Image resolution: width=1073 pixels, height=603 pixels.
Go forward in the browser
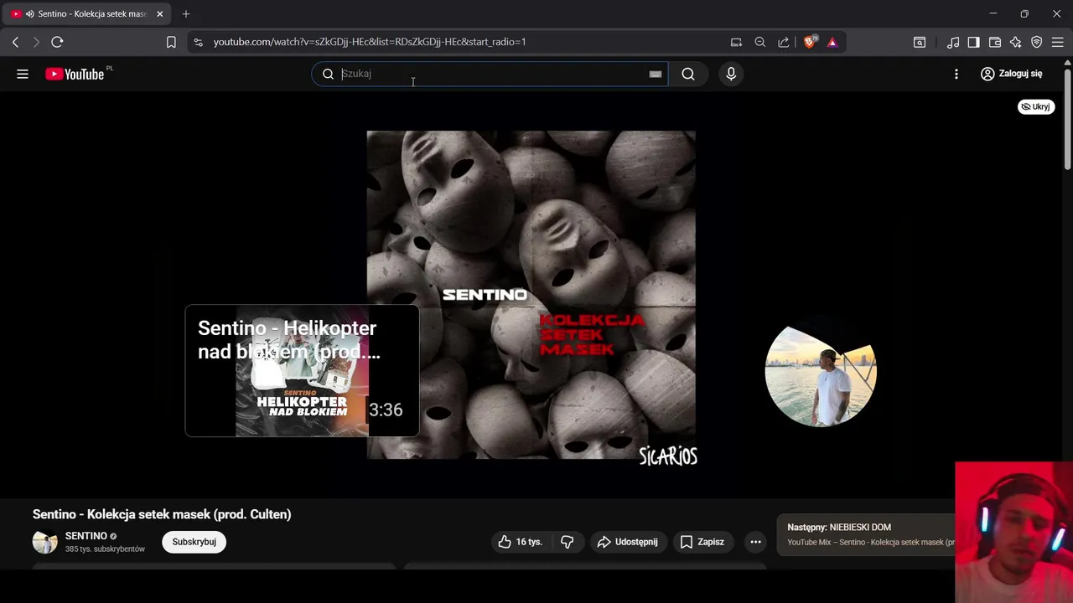36,42
